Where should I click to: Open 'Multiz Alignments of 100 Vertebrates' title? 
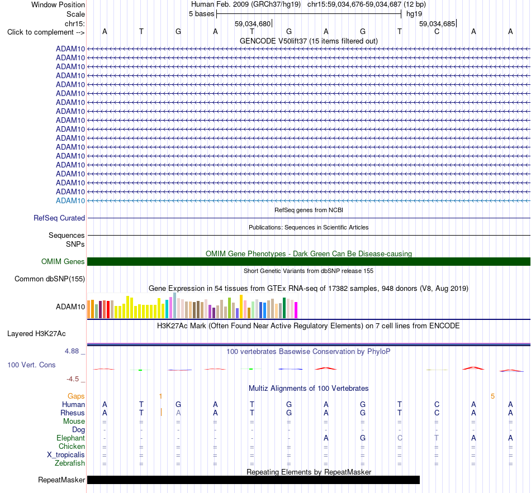tap(309, 389)
